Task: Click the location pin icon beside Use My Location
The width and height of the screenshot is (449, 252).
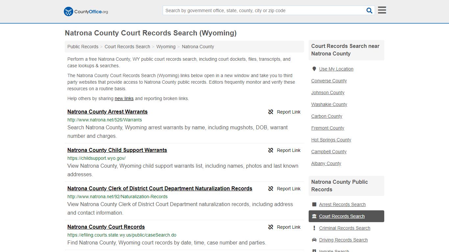Action: click(314, 69)
